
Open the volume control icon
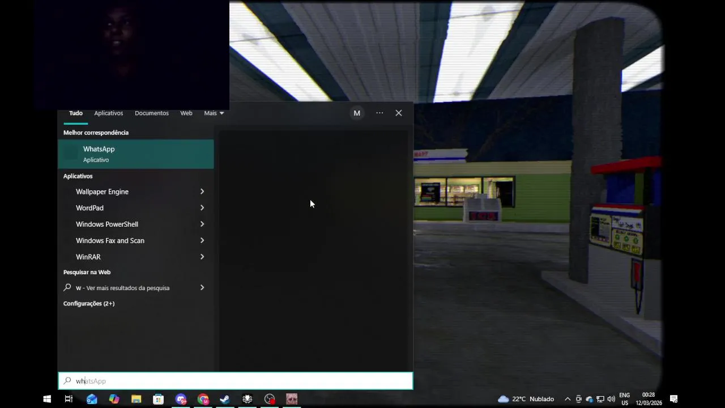coord(611,399)
